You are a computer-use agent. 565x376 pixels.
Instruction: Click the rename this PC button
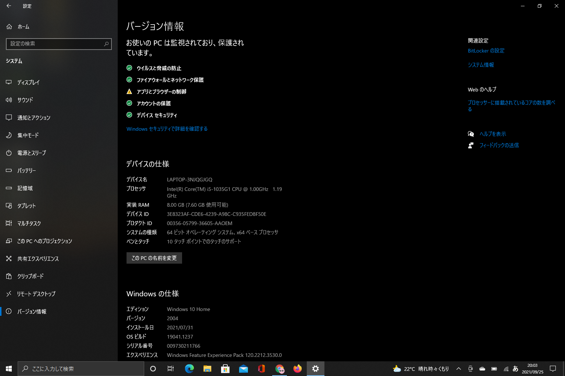tap(154, 258)
